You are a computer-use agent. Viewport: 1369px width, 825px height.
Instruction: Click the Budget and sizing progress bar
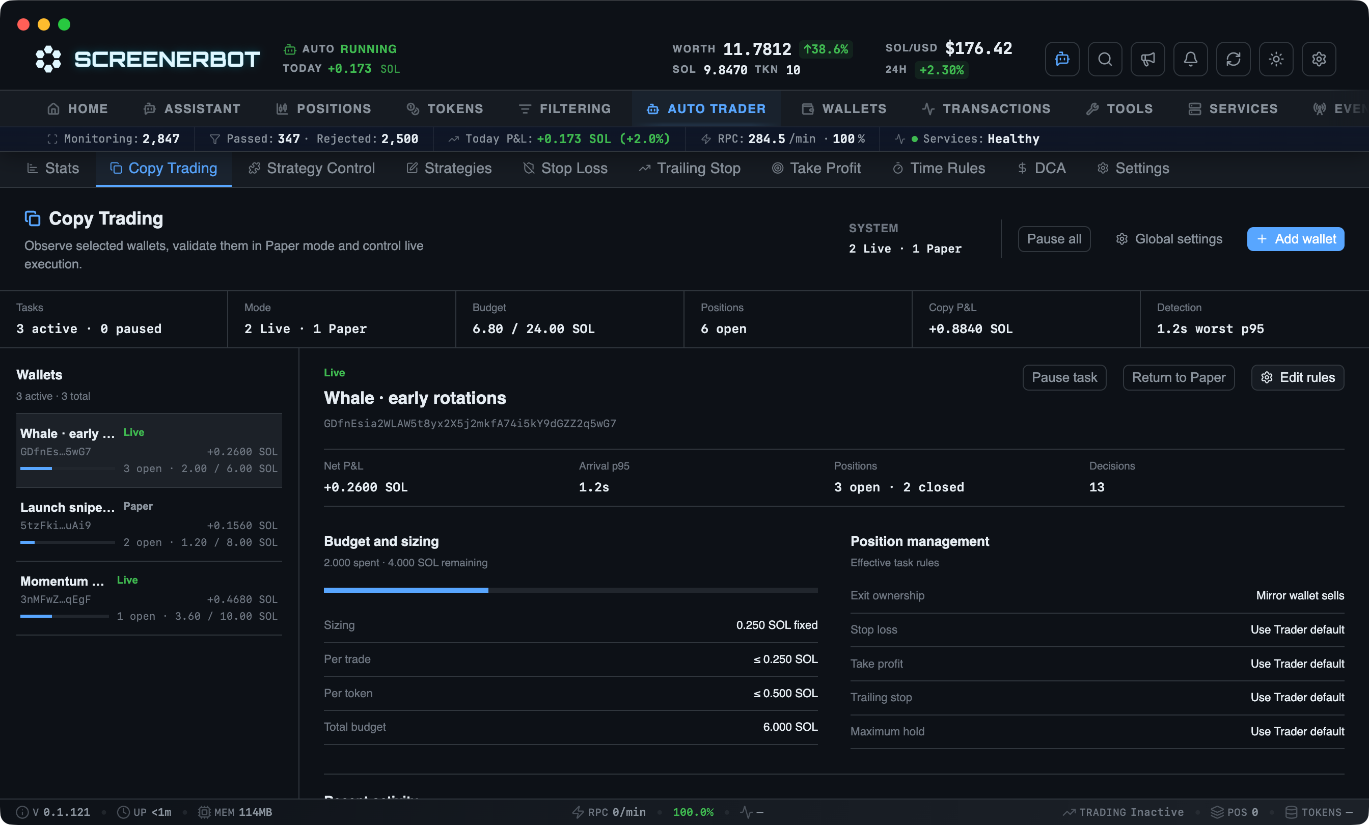tap(570, 590)
